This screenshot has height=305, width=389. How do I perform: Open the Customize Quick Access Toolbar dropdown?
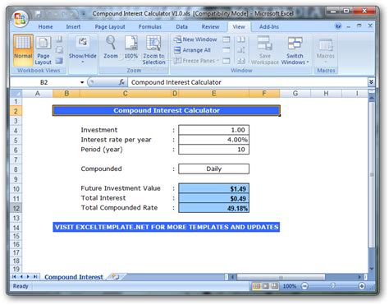[x=84, y=13]
